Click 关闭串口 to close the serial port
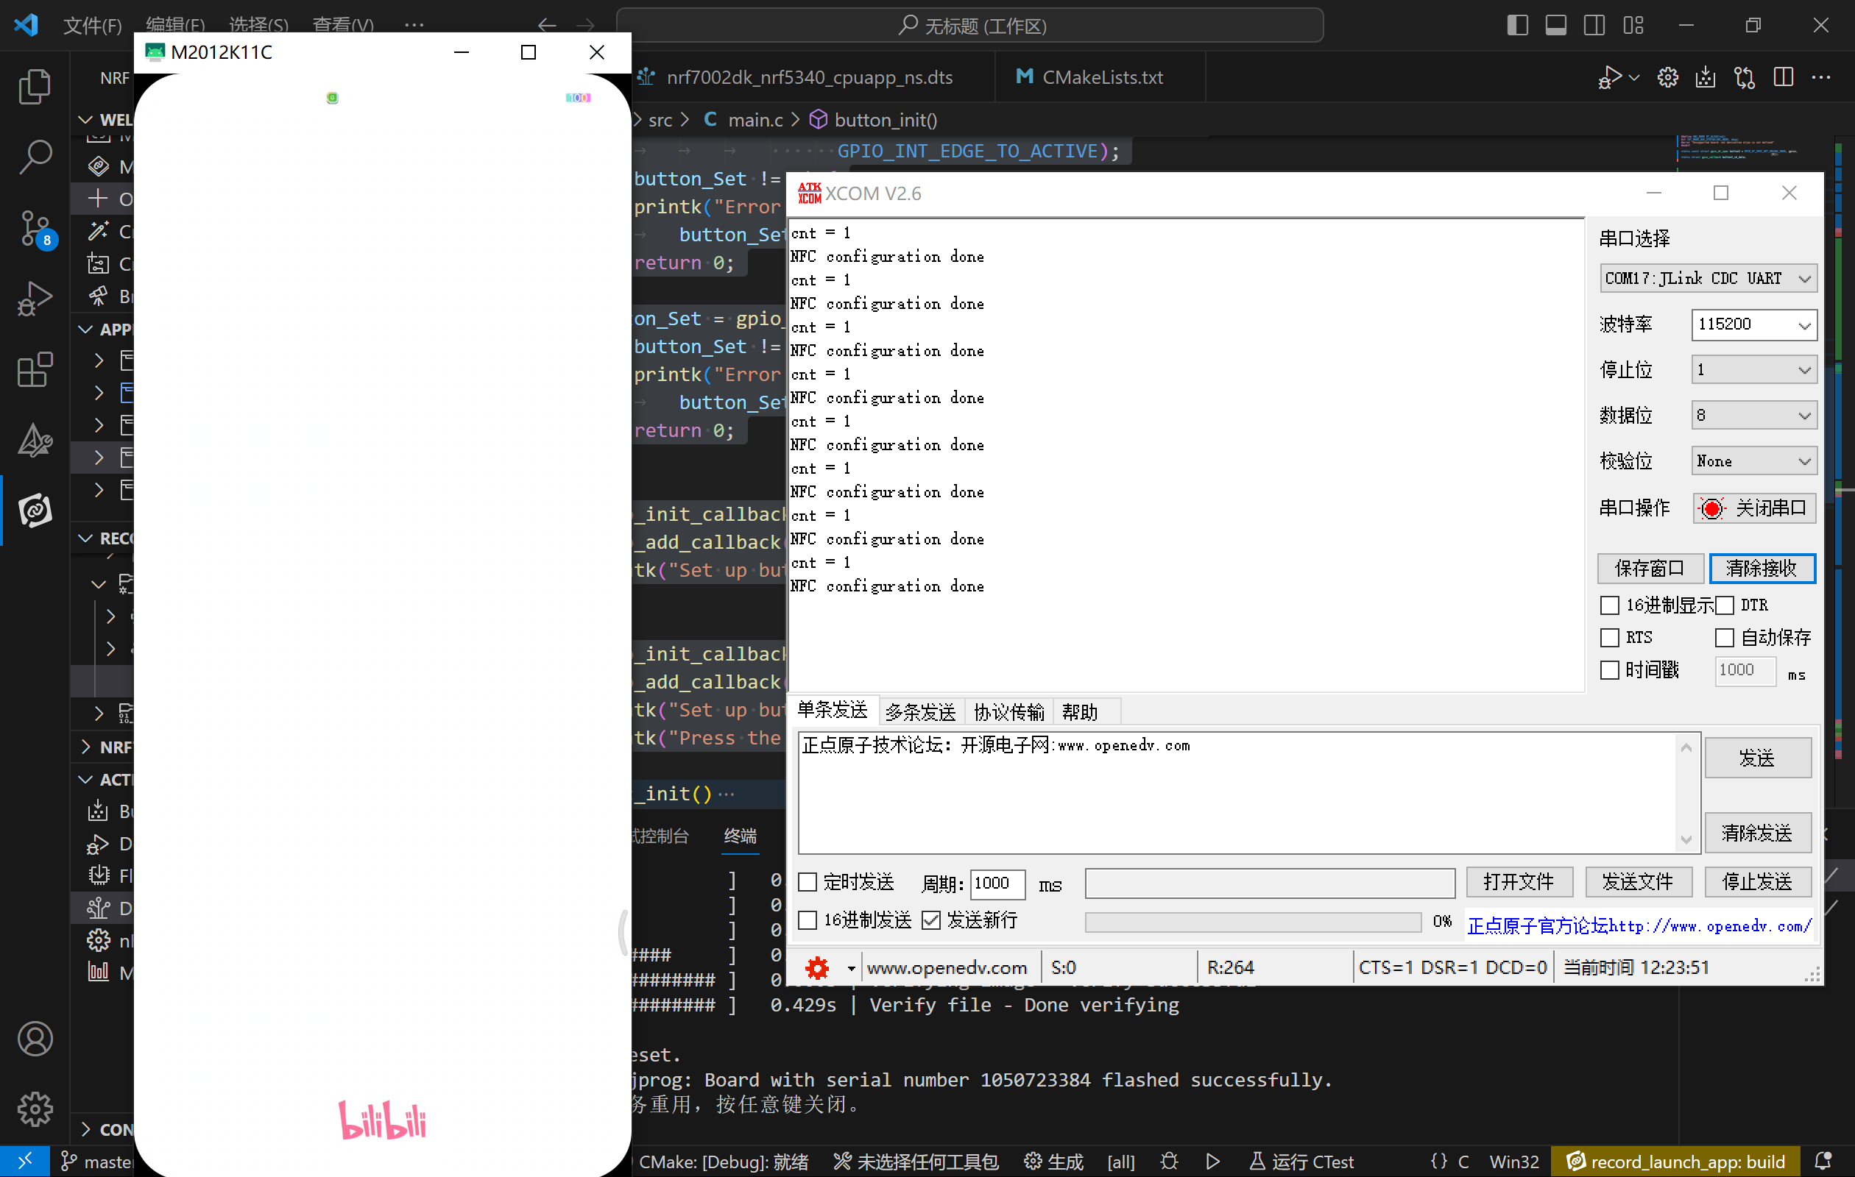 1754,508
